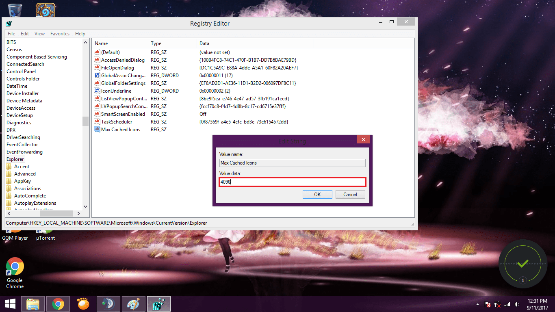Select the Component Based Servicing key
The image size is (555, 312).
pos(37,57)
